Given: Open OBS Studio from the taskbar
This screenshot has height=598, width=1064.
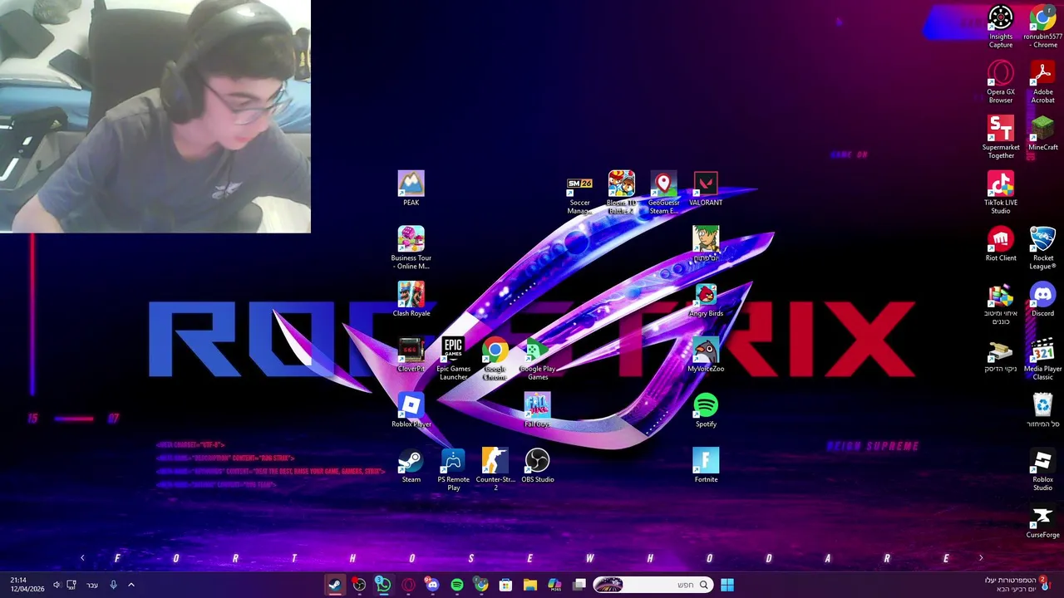Looking at the screenshot, I should [359, 585].
